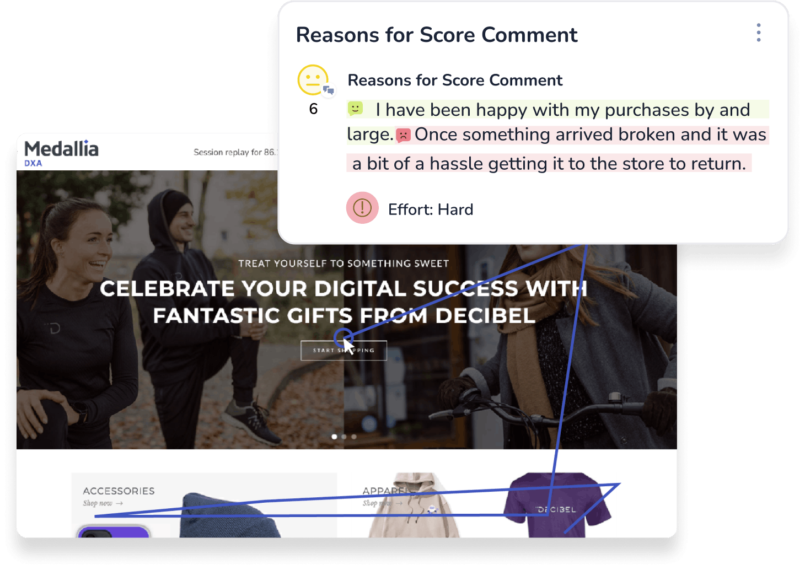Click the beige hoodie product image

(413, 505)
